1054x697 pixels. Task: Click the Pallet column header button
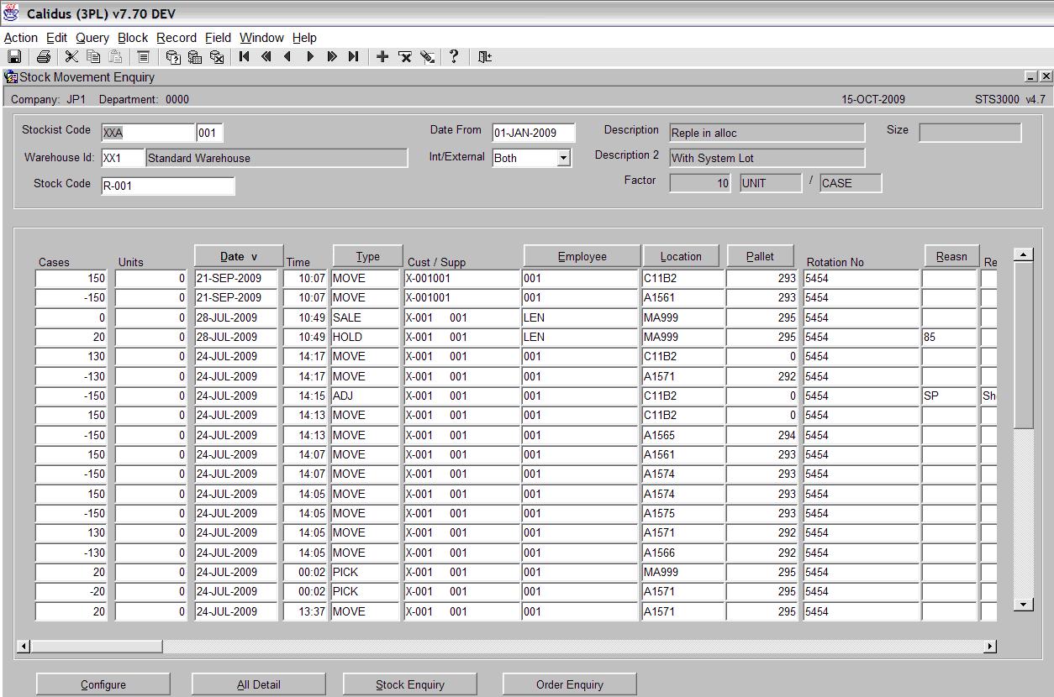pyautogui.click(x=760, y=257)
